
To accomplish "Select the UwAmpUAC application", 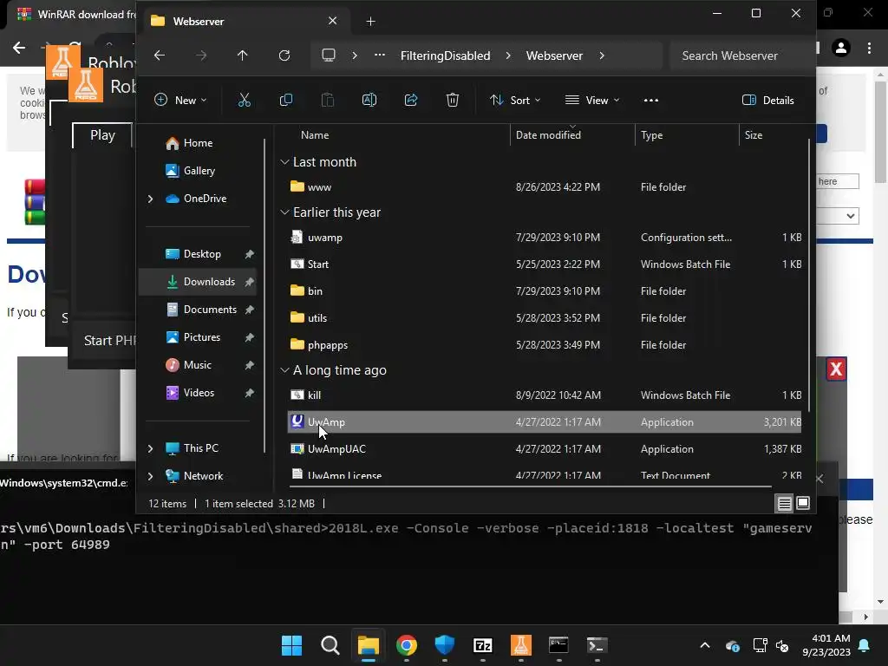I will pos(545,449).
